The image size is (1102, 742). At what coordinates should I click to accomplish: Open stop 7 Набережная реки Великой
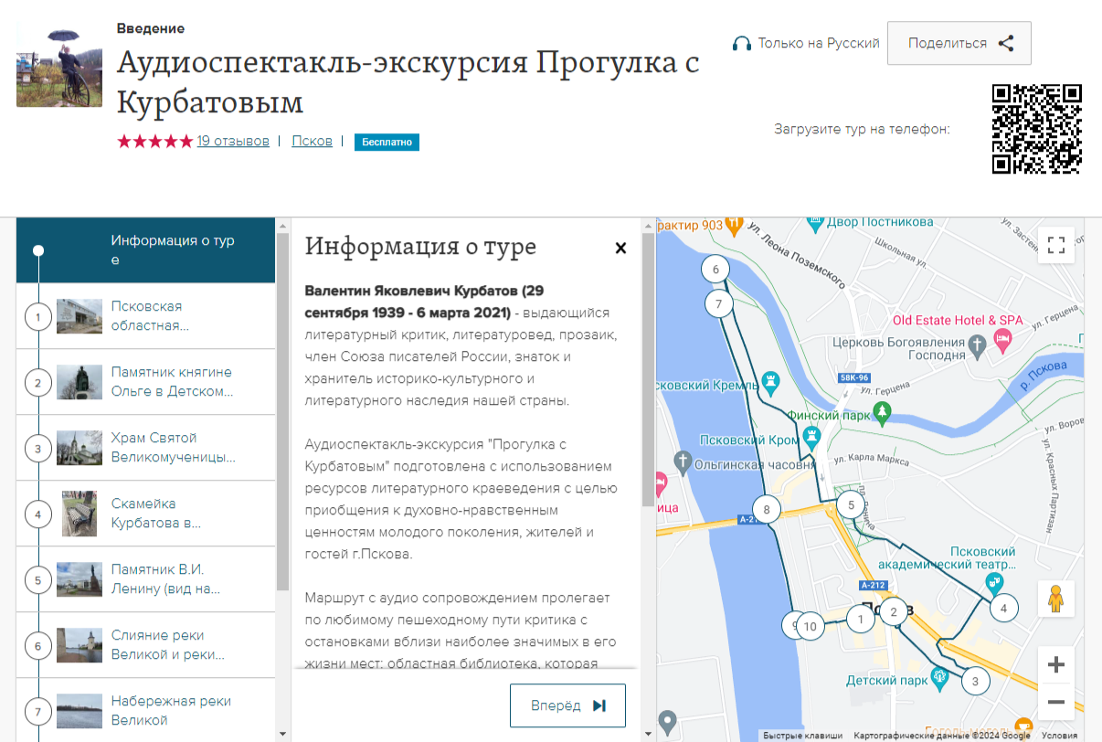pyautogui.click(x=146, y=710)
